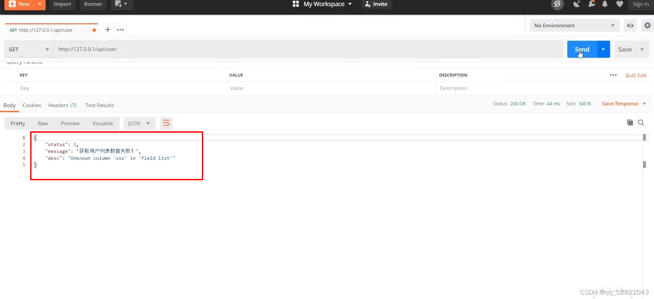654x299 pixels.
Task: Click the 340 B response size
Action: coord(584,104)
